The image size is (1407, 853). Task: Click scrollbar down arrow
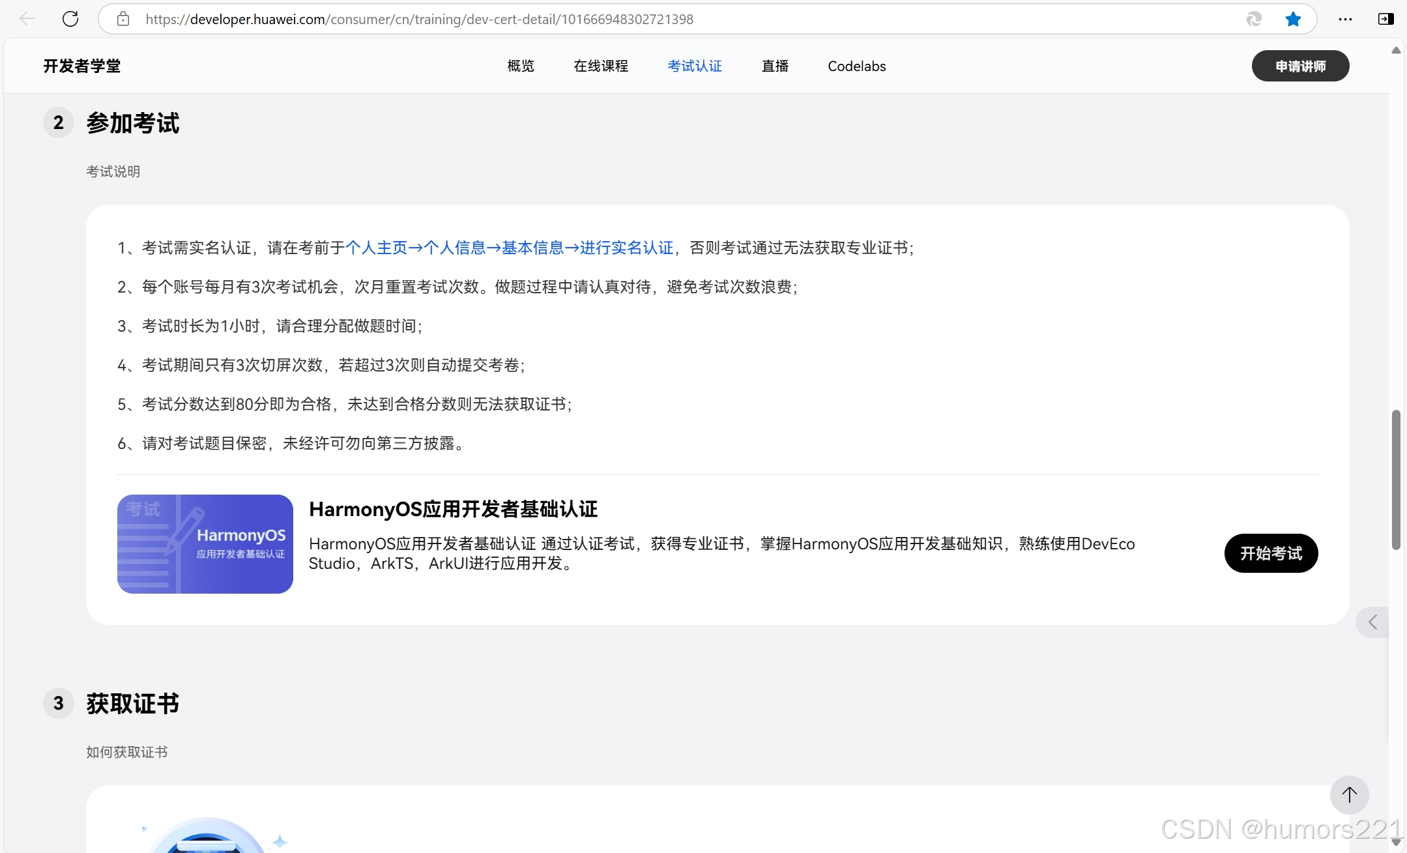click(1396, 842)
